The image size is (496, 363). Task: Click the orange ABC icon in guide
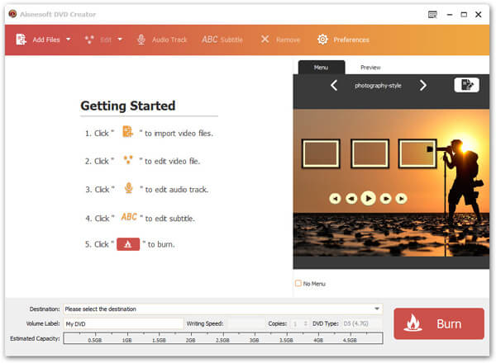click(129, 217)
